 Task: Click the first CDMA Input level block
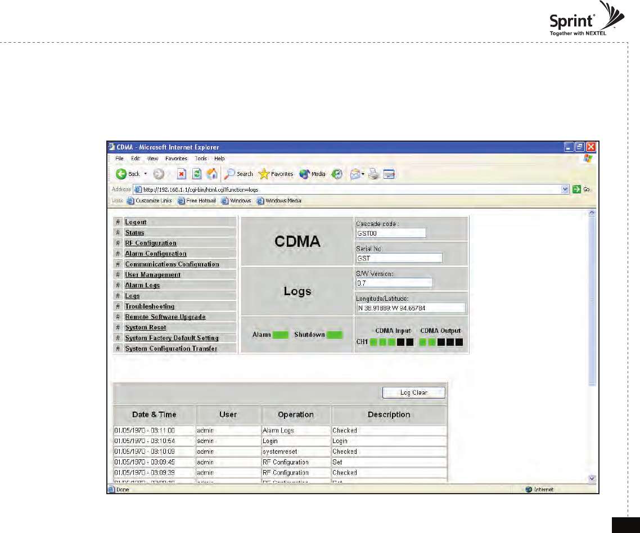[x=373, y=342]
